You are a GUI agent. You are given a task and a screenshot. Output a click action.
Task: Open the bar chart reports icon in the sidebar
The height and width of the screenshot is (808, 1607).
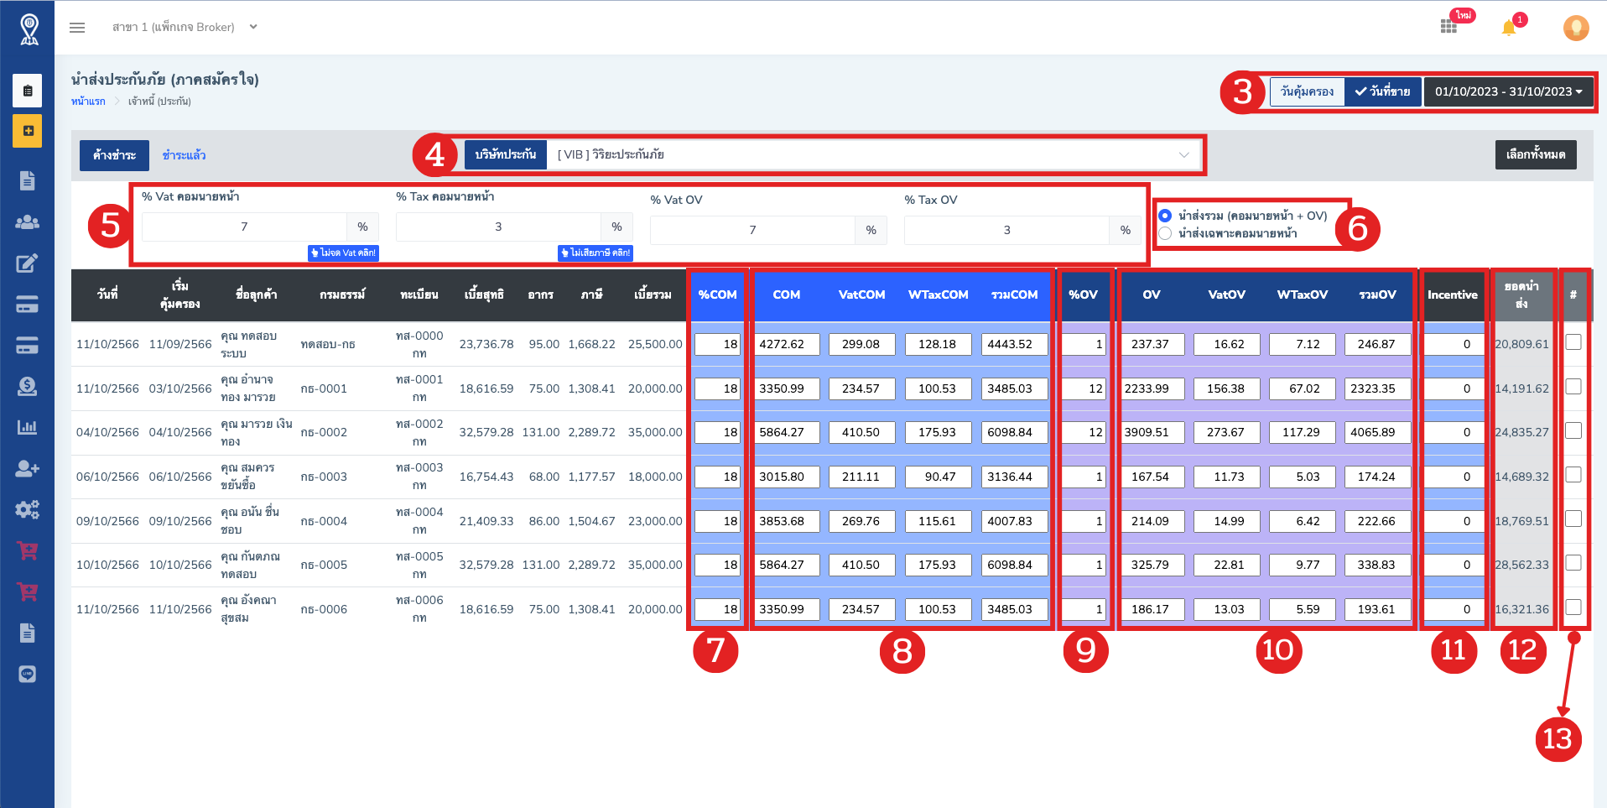point(28,427)
